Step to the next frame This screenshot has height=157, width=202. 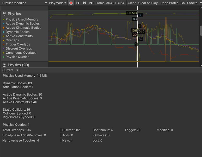click(x=84, y=3)
